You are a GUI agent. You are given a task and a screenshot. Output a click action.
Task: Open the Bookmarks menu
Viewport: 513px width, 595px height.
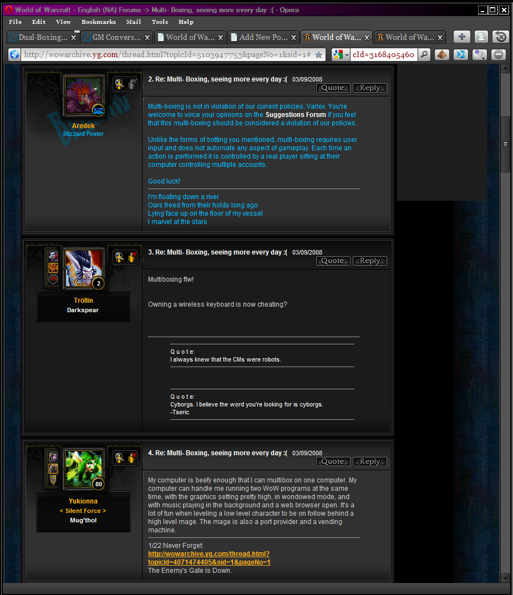coord(99,22)
